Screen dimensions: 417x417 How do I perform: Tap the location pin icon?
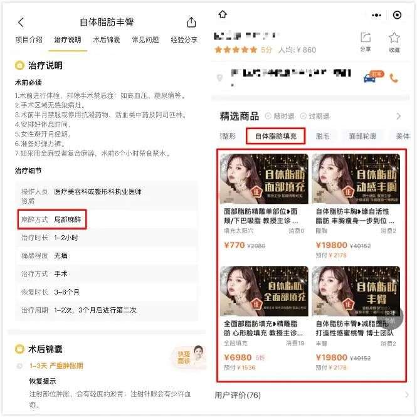219,78
